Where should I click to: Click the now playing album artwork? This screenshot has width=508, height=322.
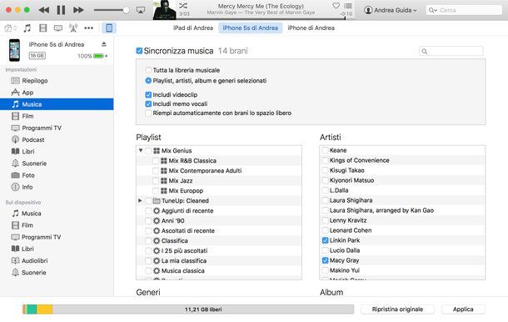point(165,10)
